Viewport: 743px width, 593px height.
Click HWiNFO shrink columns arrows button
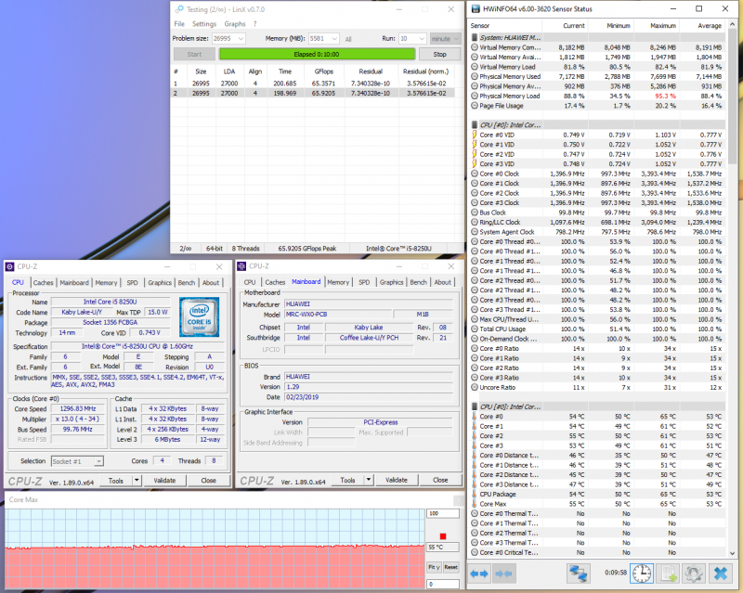(502, 574)
